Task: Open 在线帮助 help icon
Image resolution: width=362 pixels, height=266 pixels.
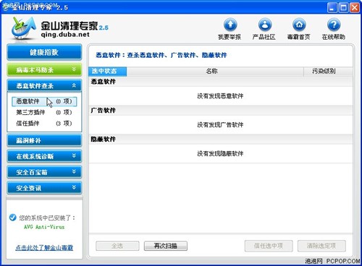Action: click(334, 25)
